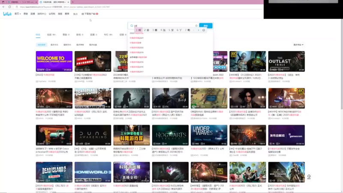
Task: Click the browser address bar URL
Action: click(x=65, y=7)
